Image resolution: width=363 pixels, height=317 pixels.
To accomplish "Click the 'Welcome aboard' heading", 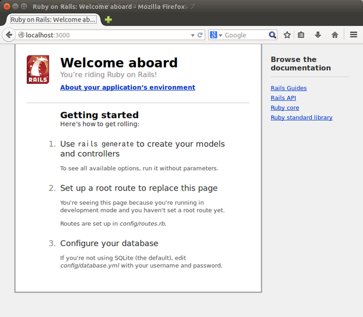I will [x=119, y=63].
